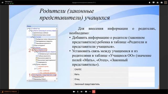168x94 pixels.
Task: Click the table icon beside Инвалидность
Action: pos(37,62)
